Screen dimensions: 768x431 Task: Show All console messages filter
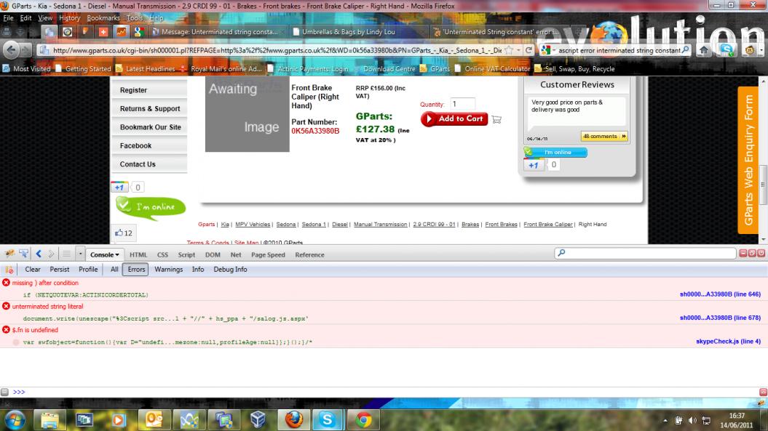(114, 270)
